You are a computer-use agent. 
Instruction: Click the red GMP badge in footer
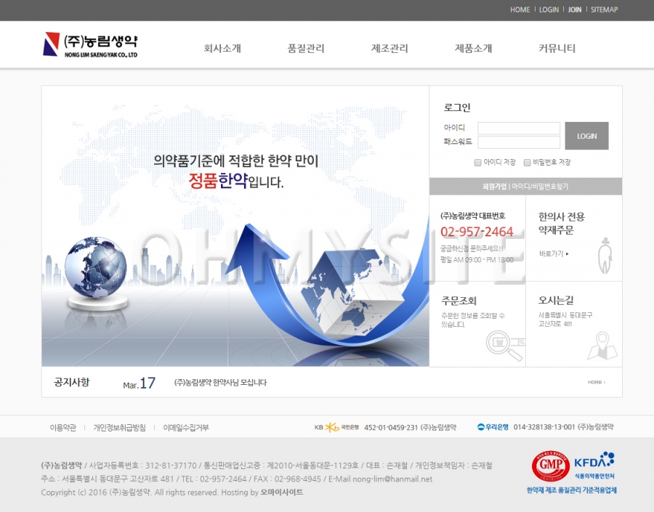click(x=549, y=466)
